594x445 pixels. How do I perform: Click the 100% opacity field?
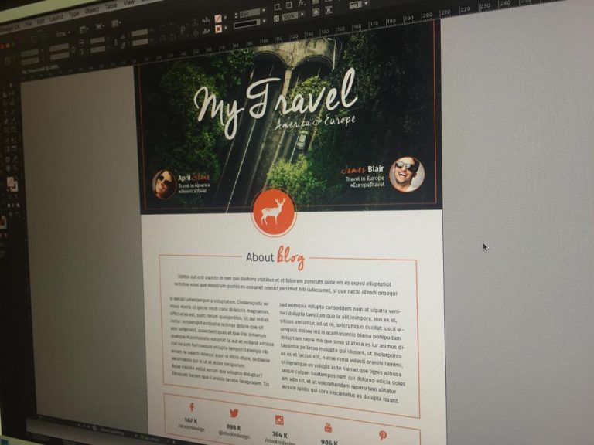pyautogui.click(x=290, y=16)
